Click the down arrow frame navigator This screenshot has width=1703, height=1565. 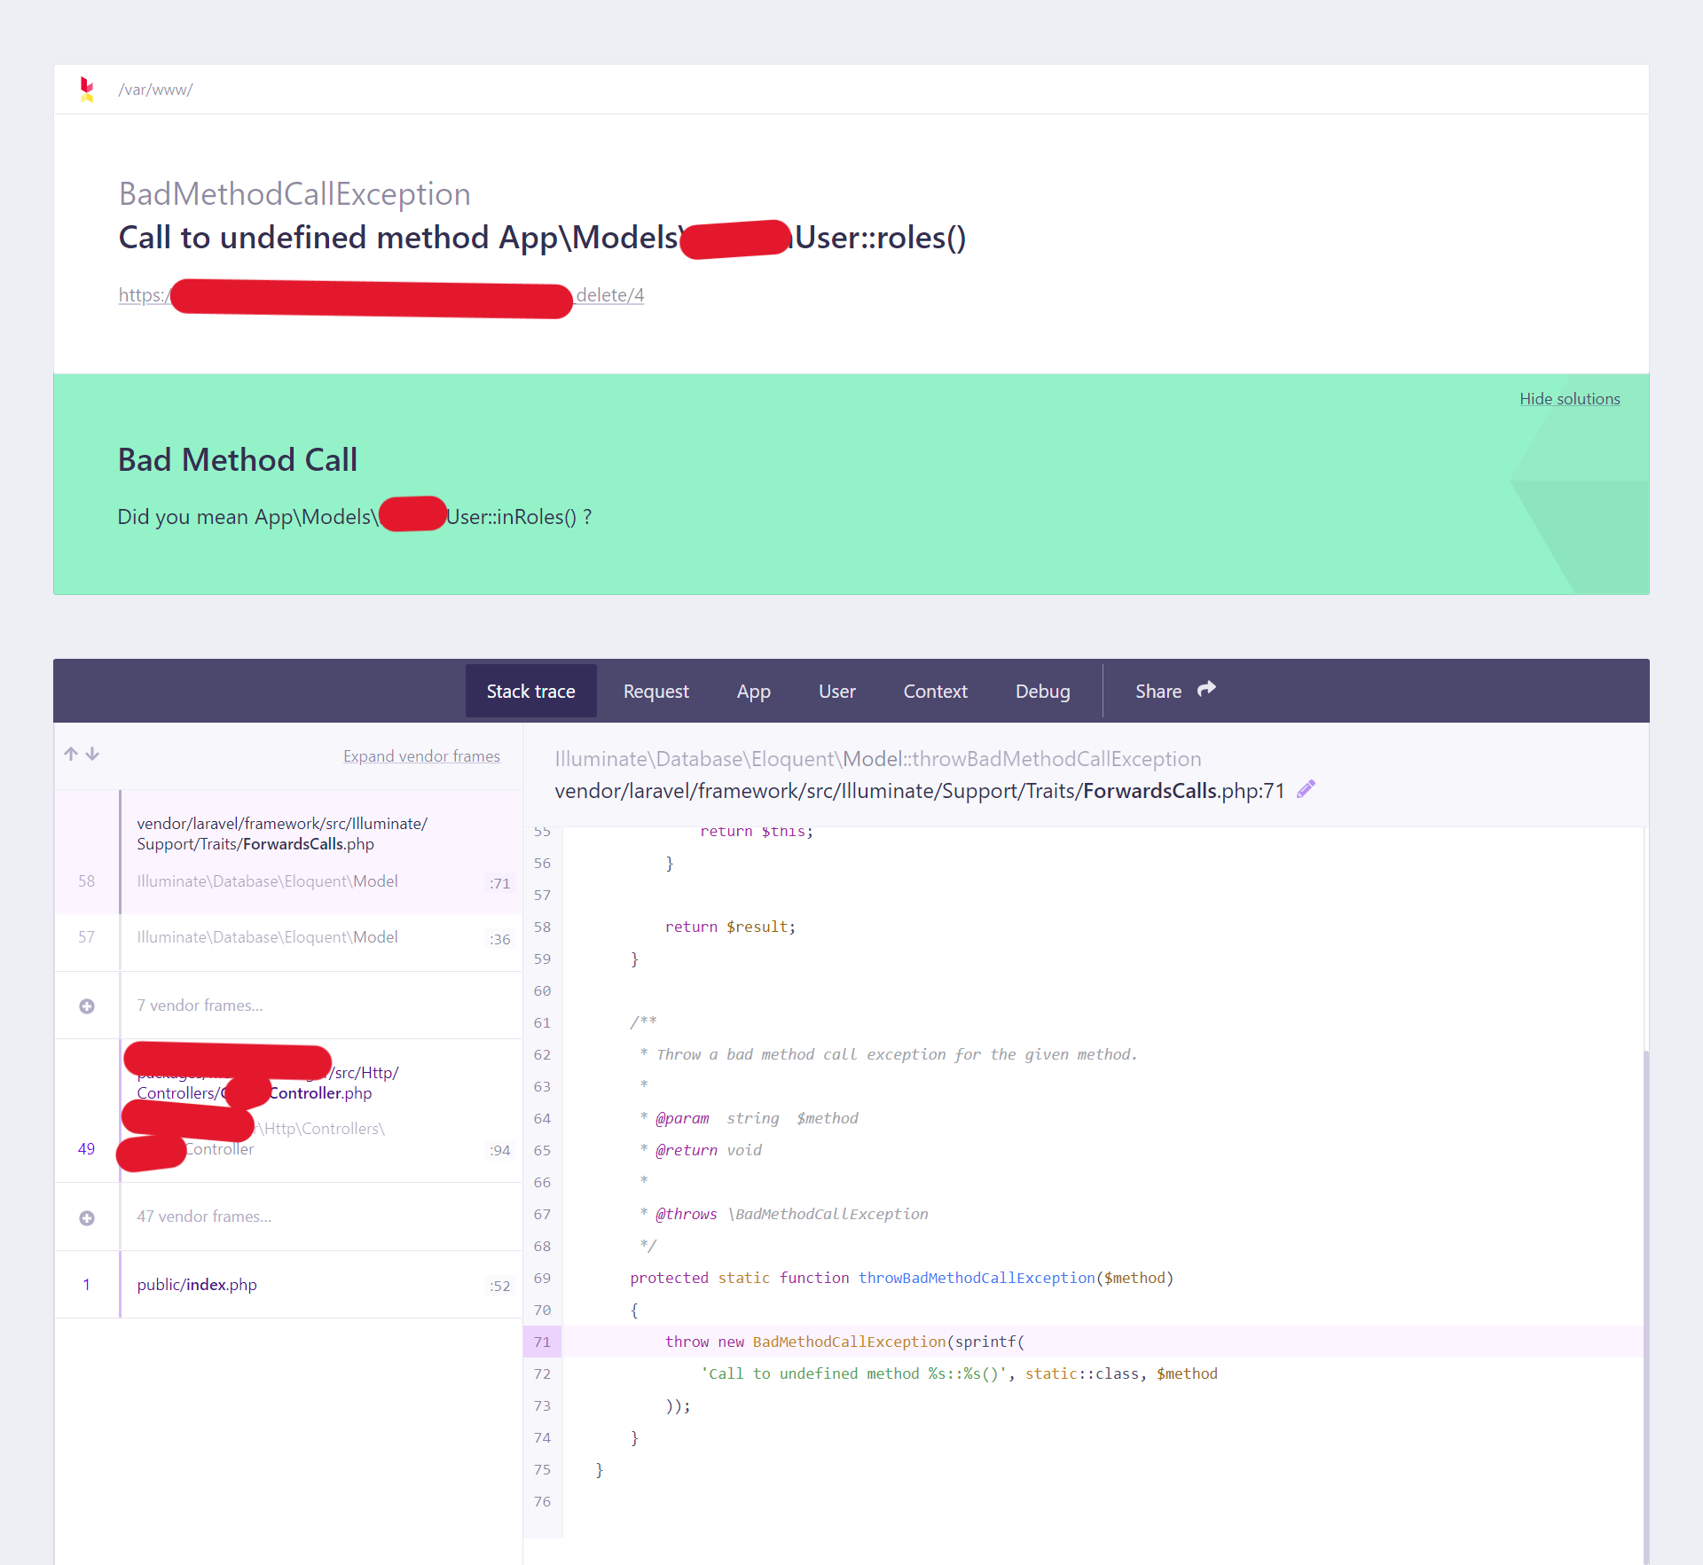point(92,754)
